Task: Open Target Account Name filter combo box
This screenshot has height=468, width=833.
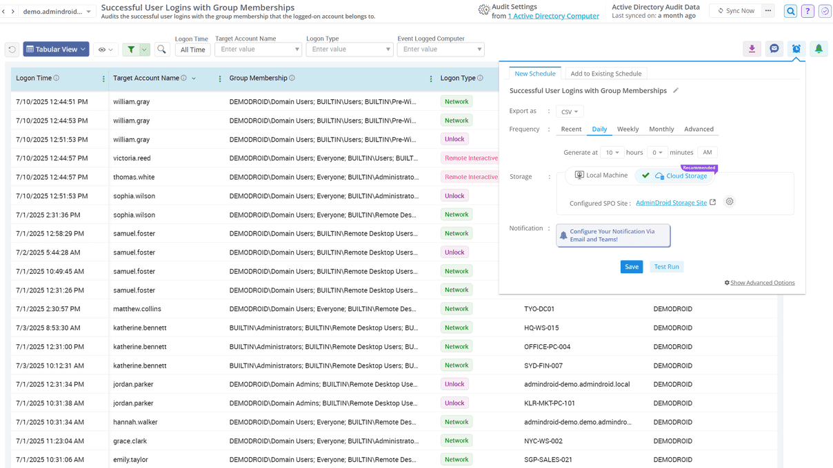Action: tap(258, 50)
